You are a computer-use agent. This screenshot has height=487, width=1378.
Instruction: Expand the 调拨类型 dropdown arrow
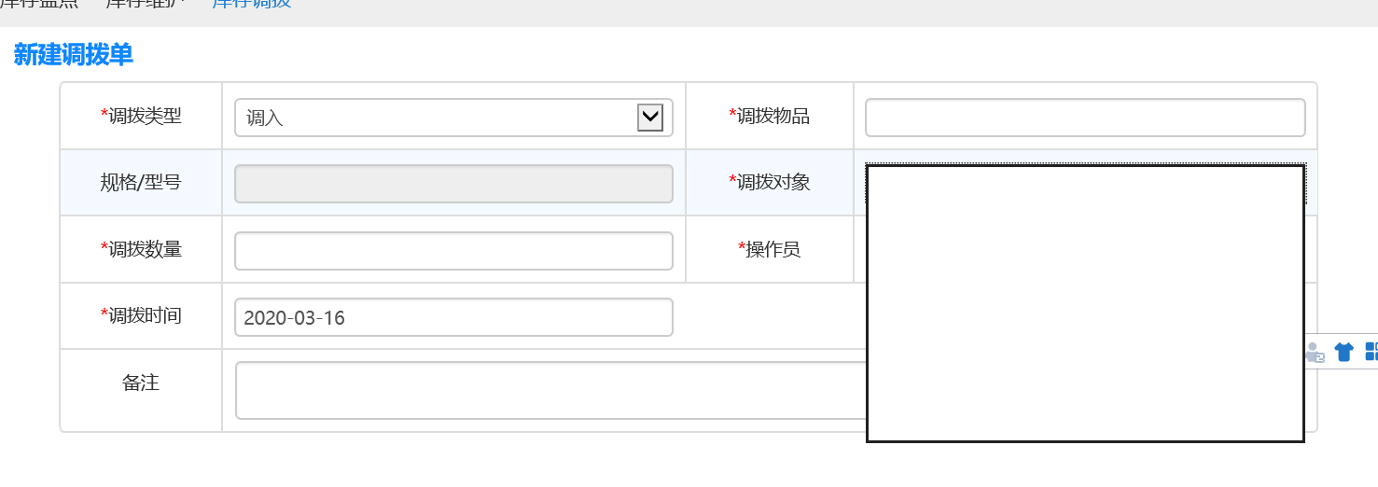point(649,118)
